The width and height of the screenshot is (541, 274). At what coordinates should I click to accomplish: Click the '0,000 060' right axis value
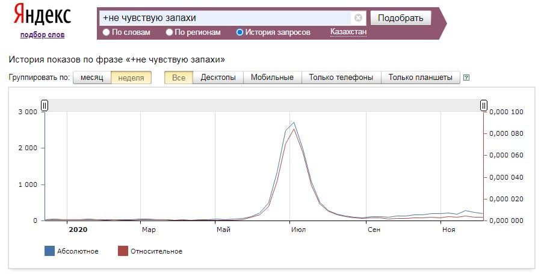point(506,155)
